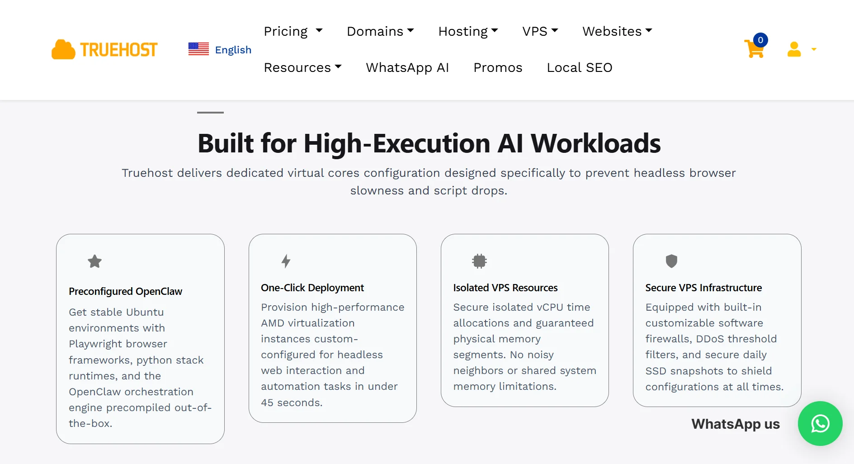This screenshot has width=854, height=464.
Task: Click the 'Secure isolated vCPU time' description
Action: (524, 346)
